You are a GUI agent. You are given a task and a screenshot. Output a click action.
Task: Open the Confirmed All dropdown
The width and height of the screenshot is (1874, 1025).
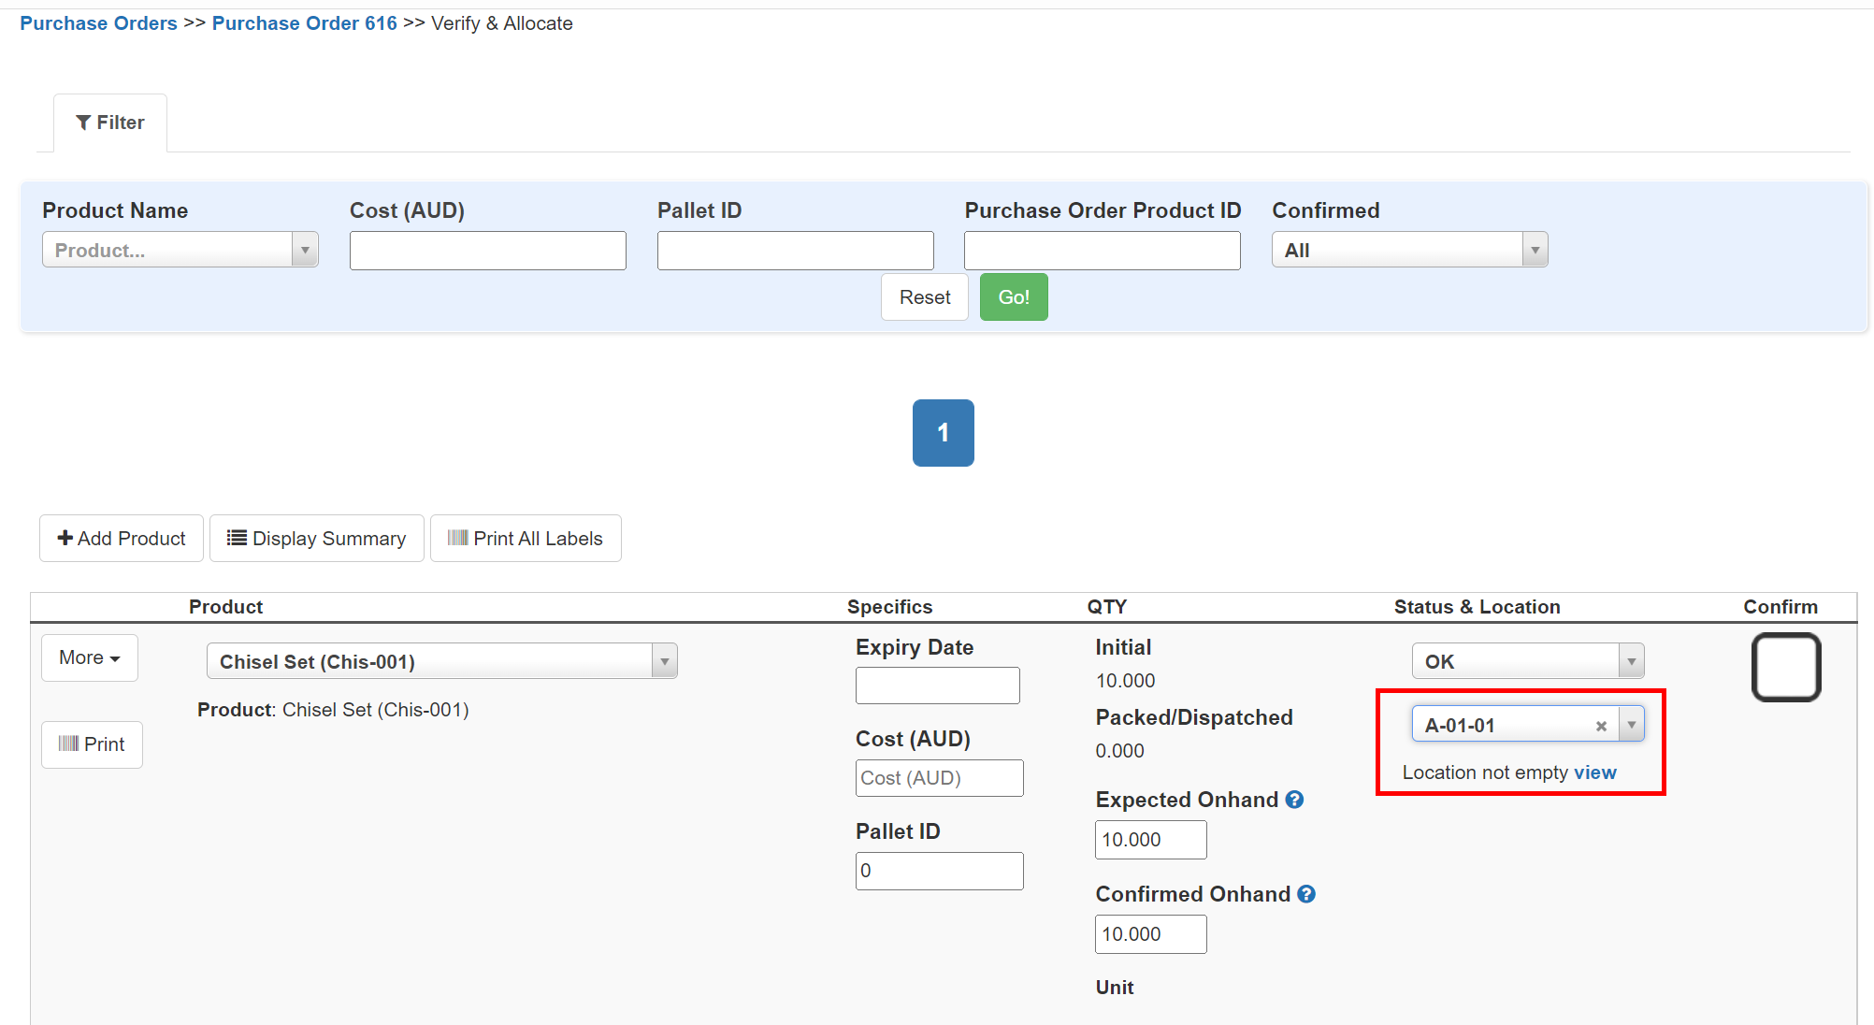pos(1409,250)
